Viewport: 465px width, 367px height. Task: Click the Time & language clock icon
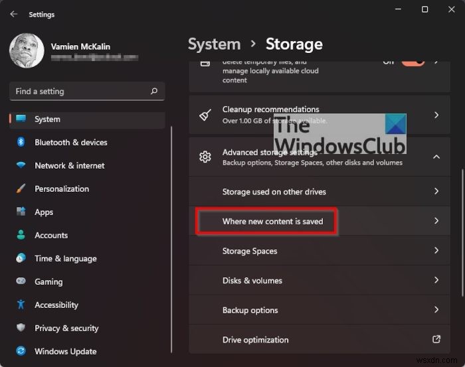(21, 258)
